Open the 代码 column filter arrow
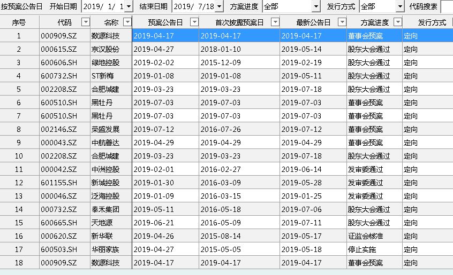Viewport: 453px width, 275px height. point(86,22)
